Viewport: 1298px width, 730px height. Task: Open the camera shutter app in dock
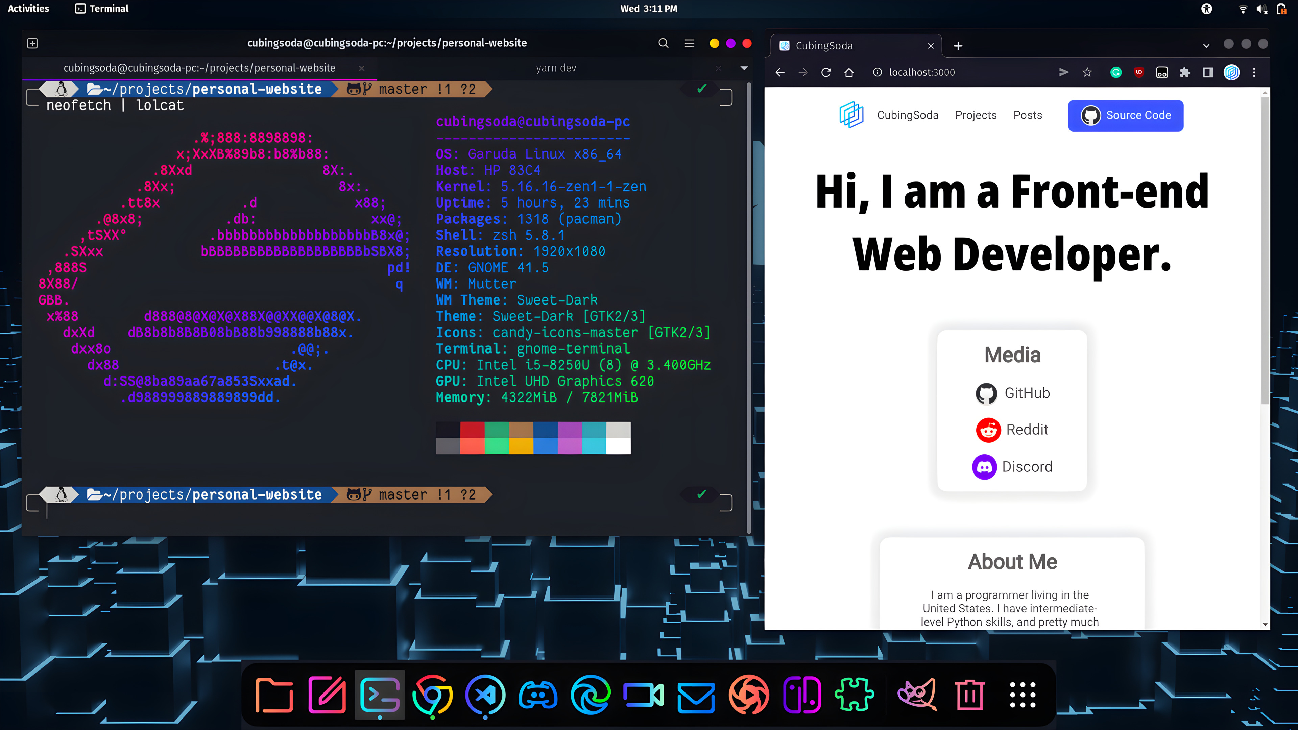pyautogui.click(x=749, y=695)
